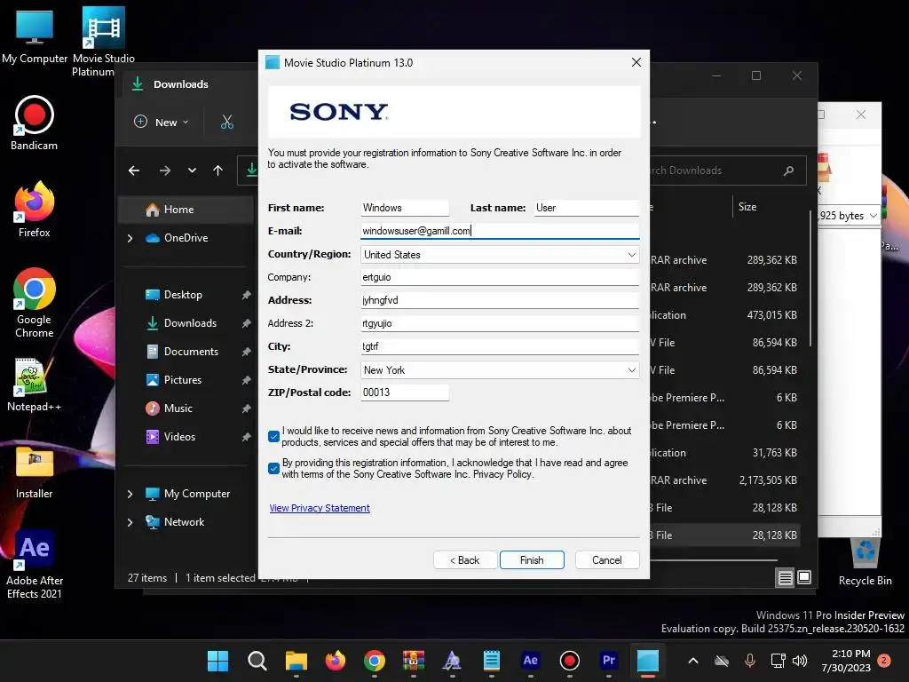Select the file row sized 2,173,505 KB
Image resolution: width=909 pixels, height=682 pixels.
coord(723,480)
